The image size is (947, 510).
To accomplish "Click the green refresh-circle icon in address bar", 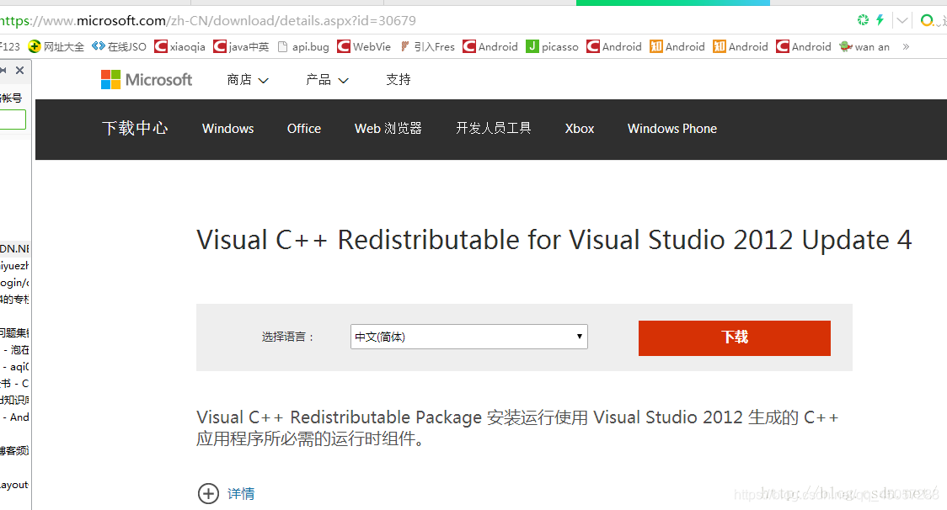I will click(863, 20).
